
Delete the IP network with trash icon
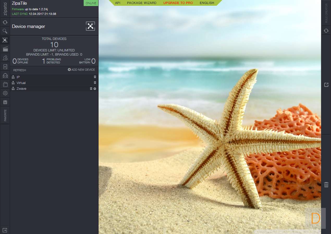point(95,77)
